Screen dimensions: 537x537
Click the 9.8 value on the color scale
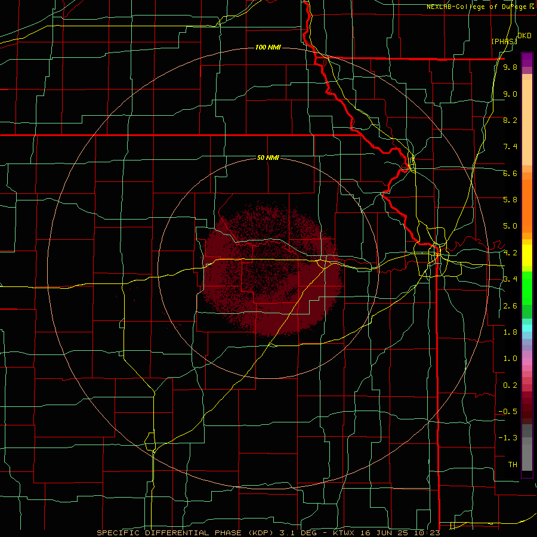pyautogui.click(x=510, y=67)
